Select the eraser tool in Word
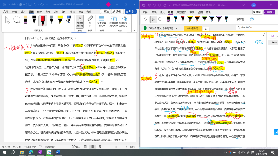The image size is (278, 156). [x=25, y=19]
